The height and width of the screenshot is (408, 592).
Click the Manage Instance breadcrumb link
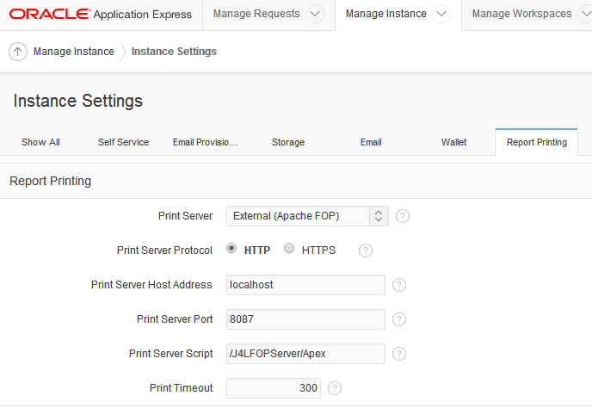click(x=73, y=52)
